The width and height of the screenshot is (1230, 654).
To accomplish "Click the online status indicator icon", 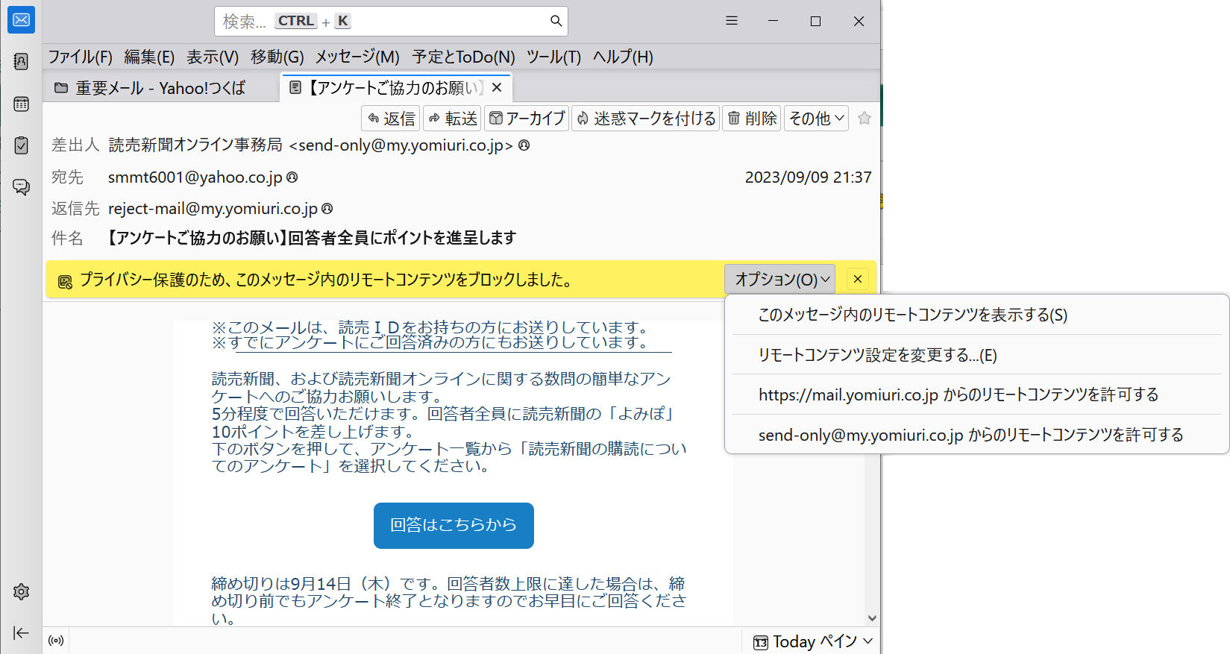I will pos(56,641).
